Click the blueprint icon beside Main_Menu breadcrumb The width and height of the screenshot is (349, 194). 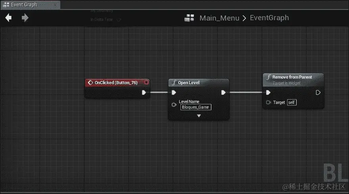coord(189,18)
